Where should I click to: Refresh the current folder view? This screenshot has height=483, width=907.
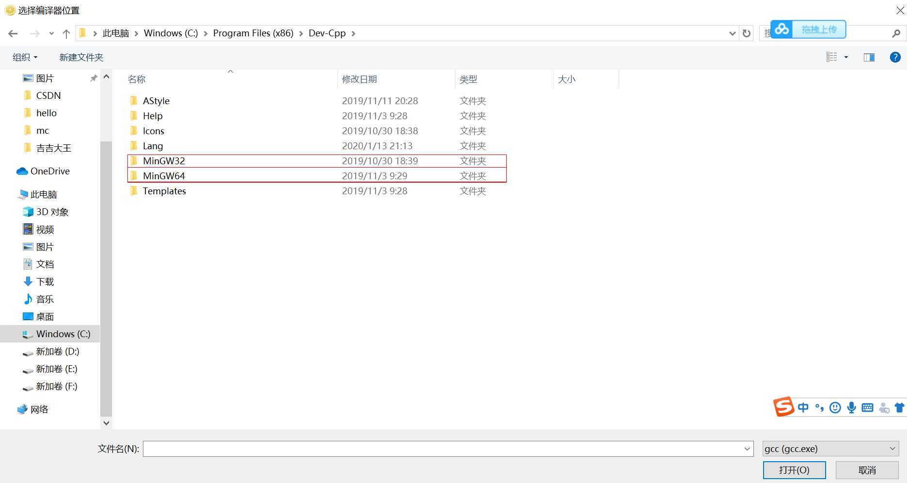747,33
